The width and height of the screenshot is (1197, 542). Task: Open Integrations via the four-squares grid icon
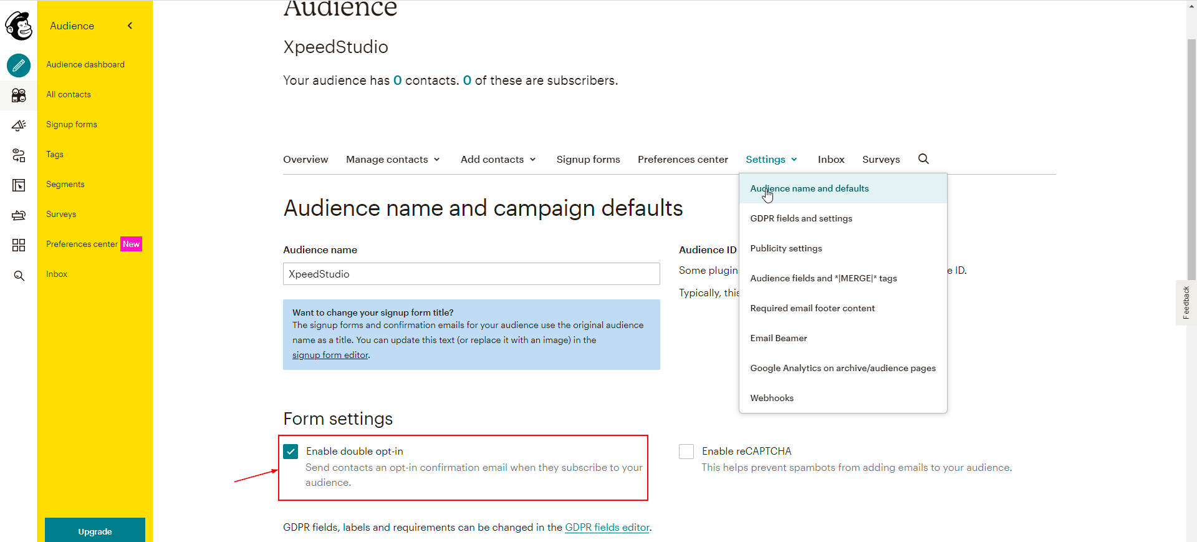[19, 244]
